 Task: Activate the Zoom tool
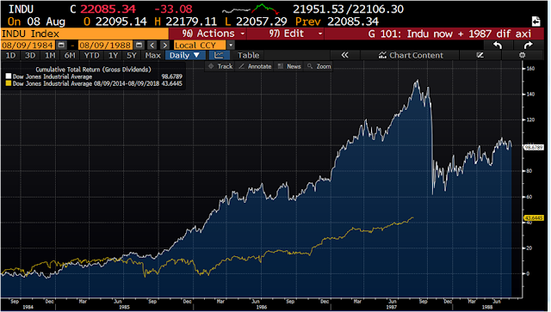319,66
